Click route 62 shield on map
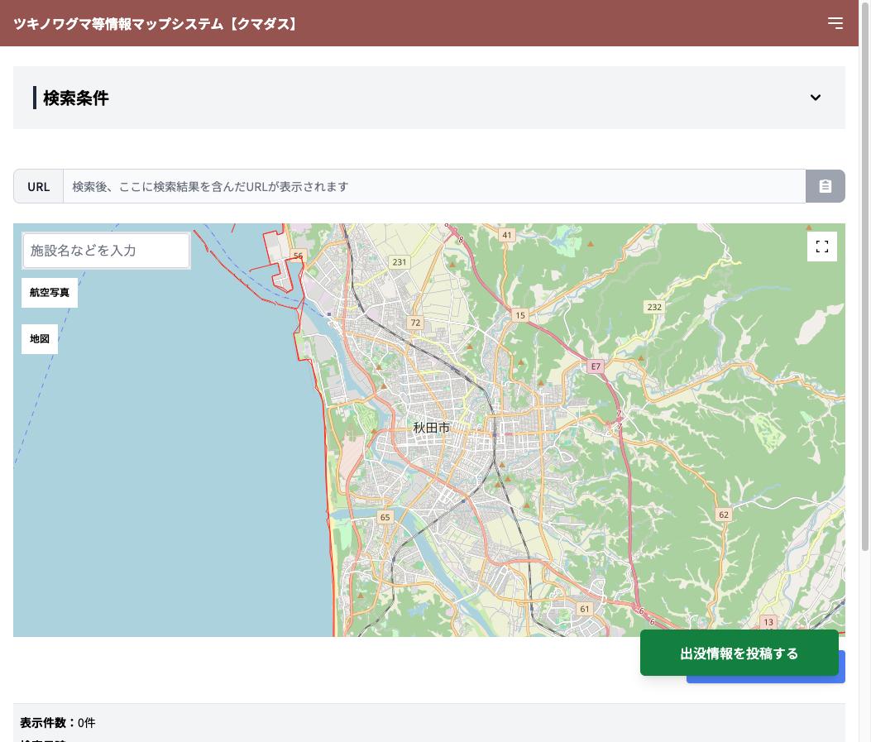 723,515
